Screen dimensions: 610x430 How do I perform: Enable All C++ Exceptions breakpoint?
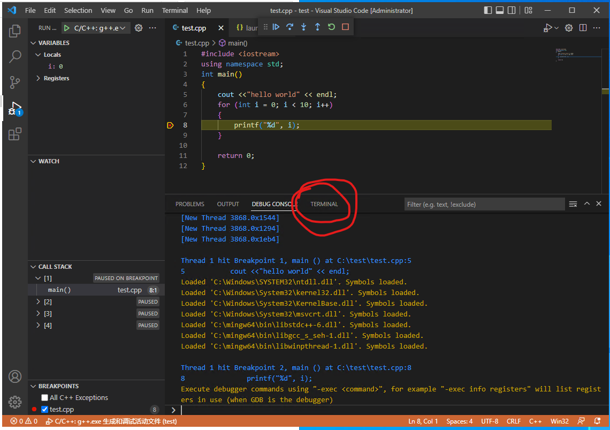[x=45, y=398]
